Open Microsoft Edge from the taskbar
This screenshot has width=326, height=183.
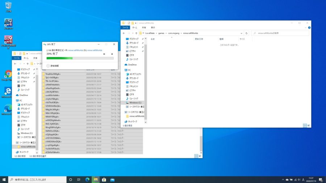pos(87,179)
